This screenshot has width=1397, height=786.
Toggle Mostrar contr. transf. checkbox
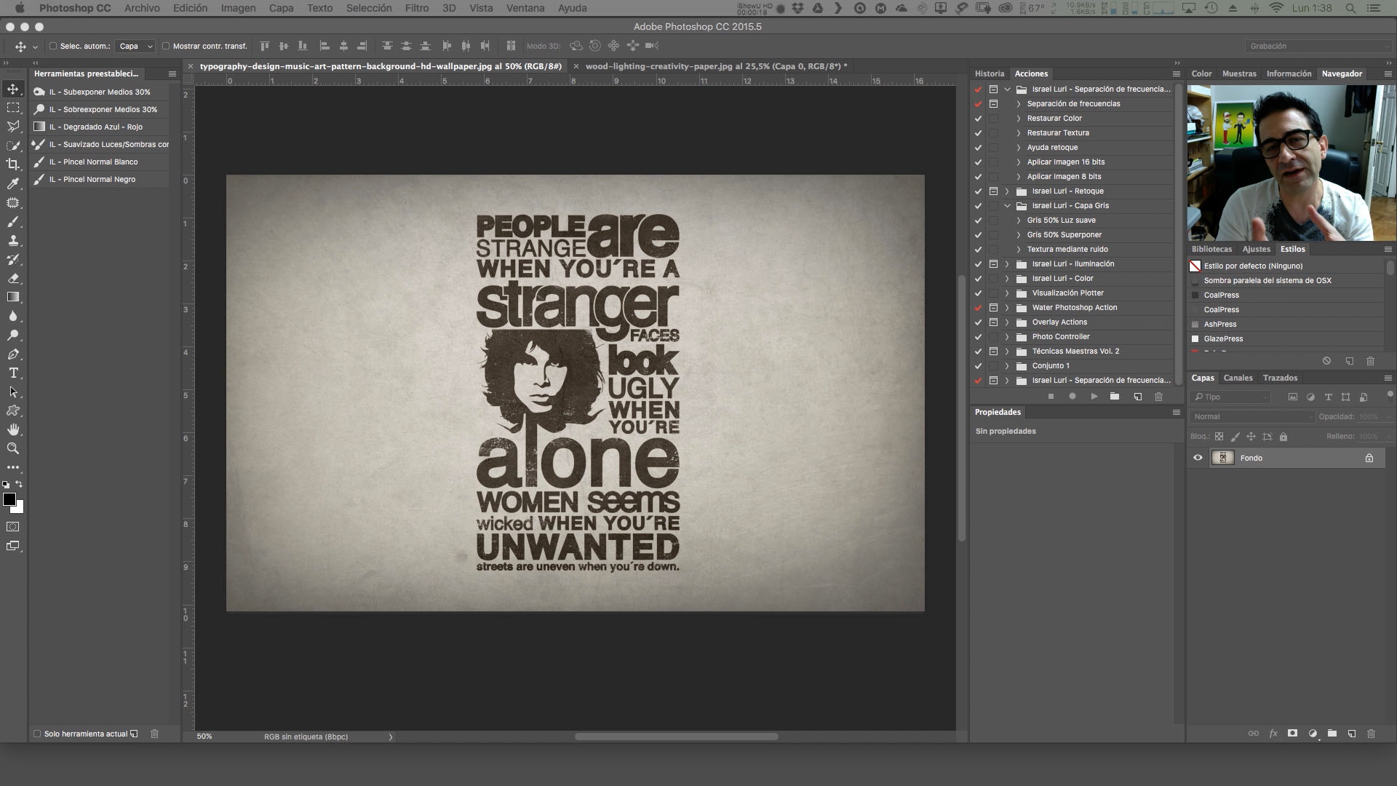[x=166, y=46]
